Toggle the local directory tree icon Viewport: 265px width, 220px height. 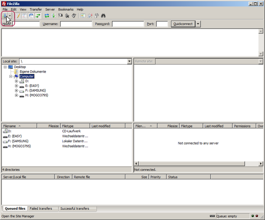pyautogui.click(x=25, y=16)
